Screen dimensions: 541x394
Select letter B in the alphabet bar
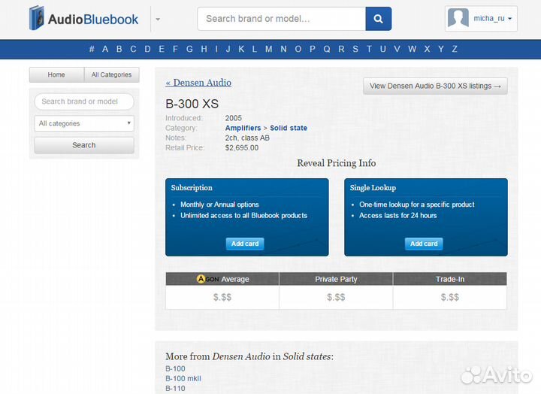pos(119,49)
